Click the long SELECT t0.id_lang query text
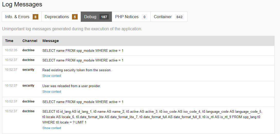Image resolution: width=280 pixels, height=134 pixels. (x=152, y=117)
